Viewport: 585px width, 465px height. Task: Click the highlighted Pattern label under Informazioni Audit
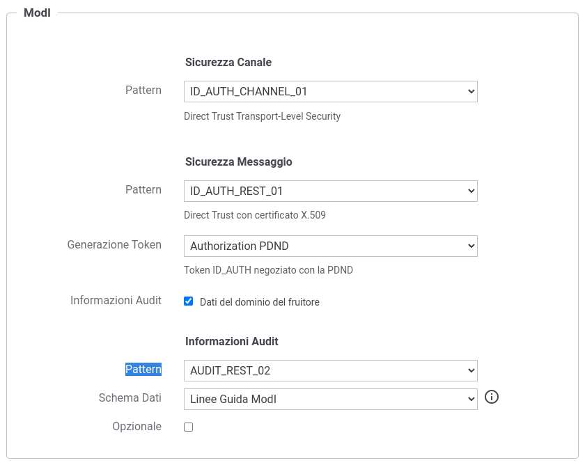coord(143,369)
